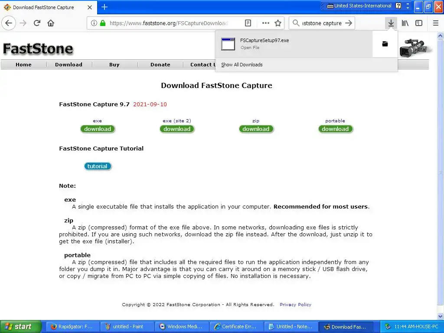Click the system tray icon beside clock

click(388, 326)
